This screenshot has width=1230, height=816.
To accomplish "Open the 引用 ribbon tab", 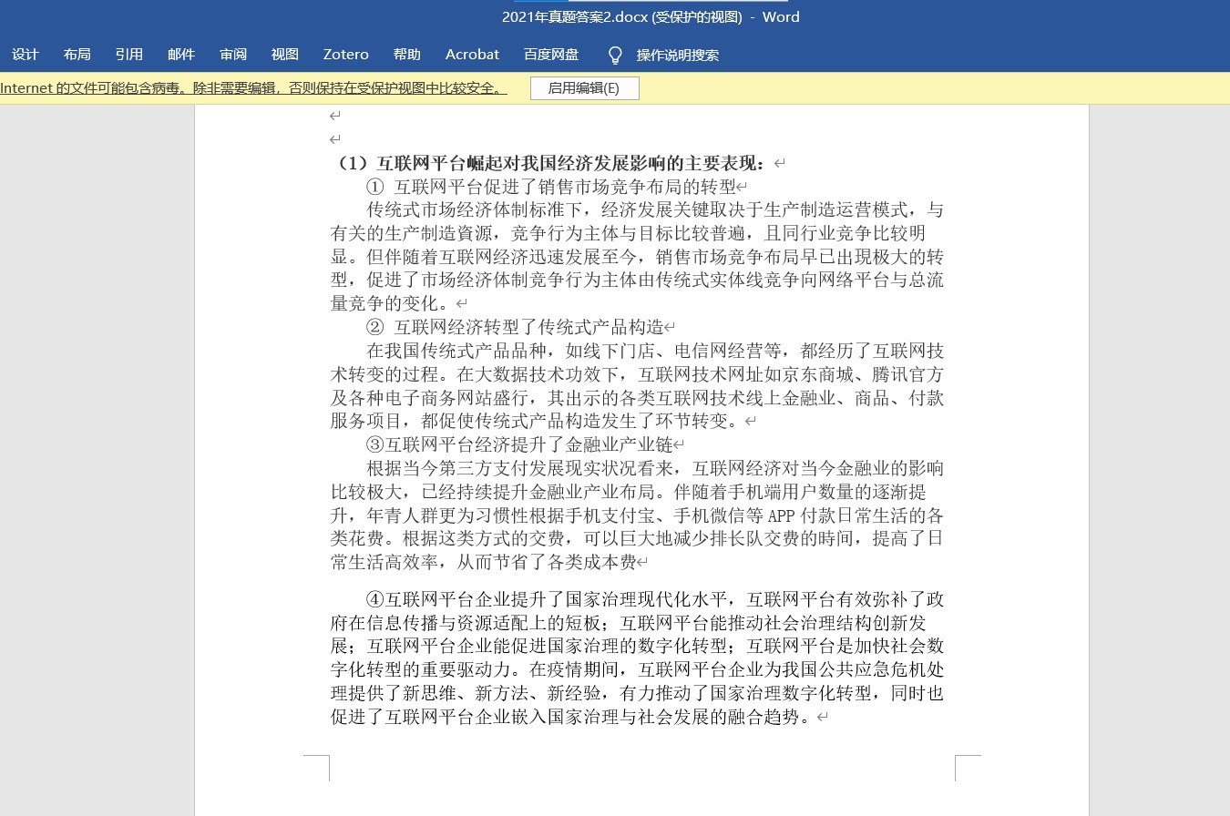I will coord(129,55).
